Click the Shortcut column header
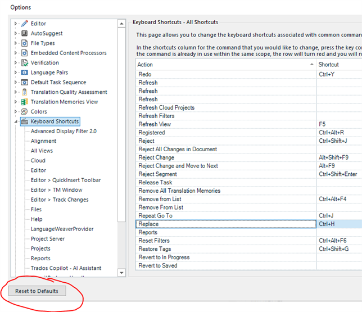Viewport: 362px width, 312px height. 339,65
